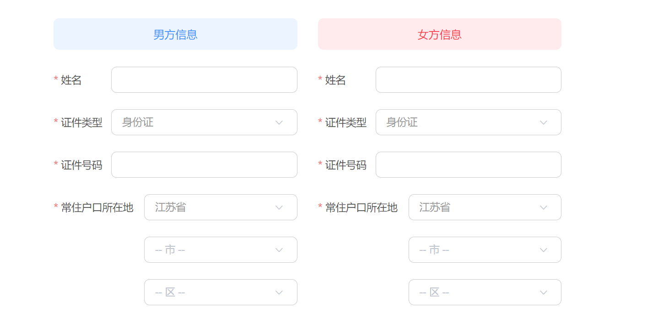Click the male party name input field

coord(204,80)
